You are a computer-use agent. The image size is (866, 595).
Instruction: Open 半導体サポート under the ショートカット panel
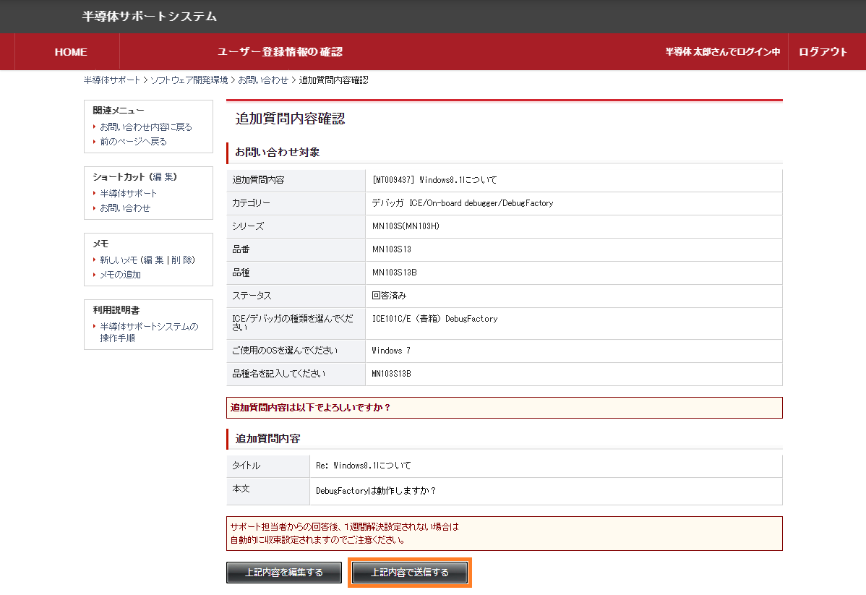click(x=128, y=194)
